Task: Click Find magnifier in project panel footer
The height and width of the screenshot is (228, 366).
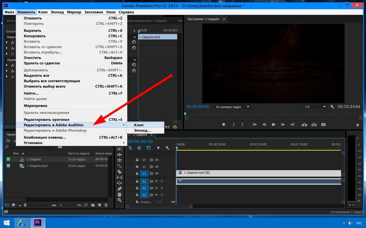Action: pyautogui.click(x=86, y=205)
